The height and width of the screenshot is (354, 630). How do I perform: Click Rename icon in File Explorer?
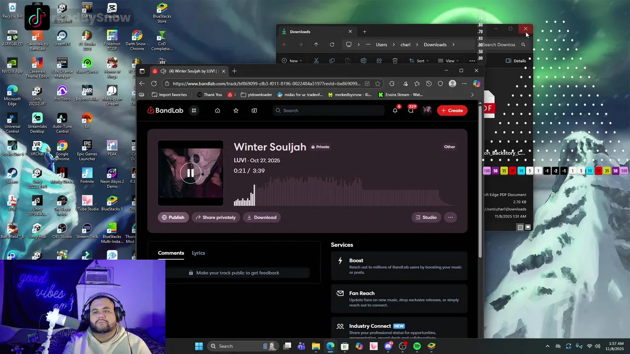(363, 61)
